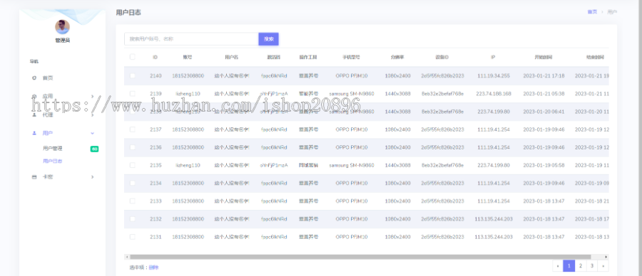This screenshot has width=642, height=276.
Task: Click the 设备ID column header
Action: pos(442,57)
